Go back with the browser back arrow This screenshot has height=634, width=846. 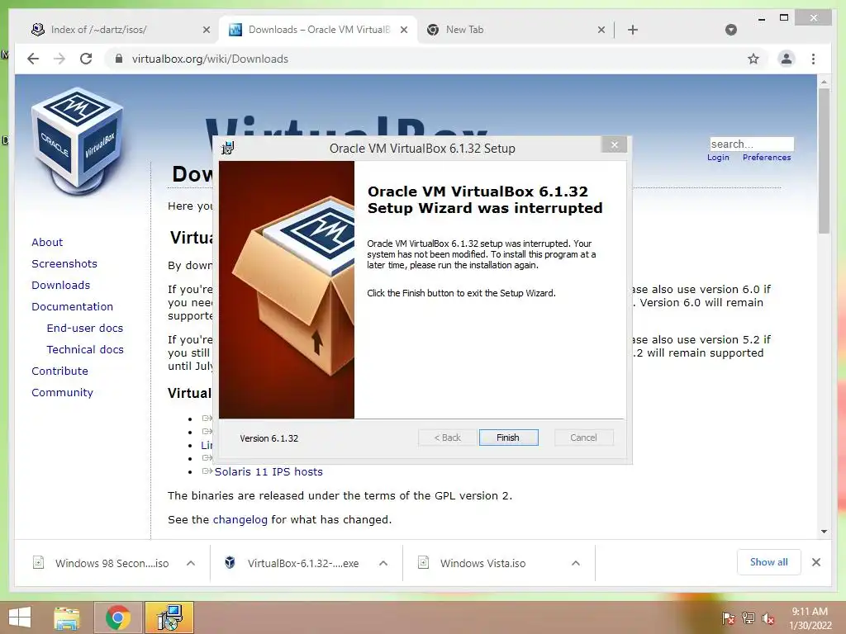pyautogui.click(x=33, y=59)
